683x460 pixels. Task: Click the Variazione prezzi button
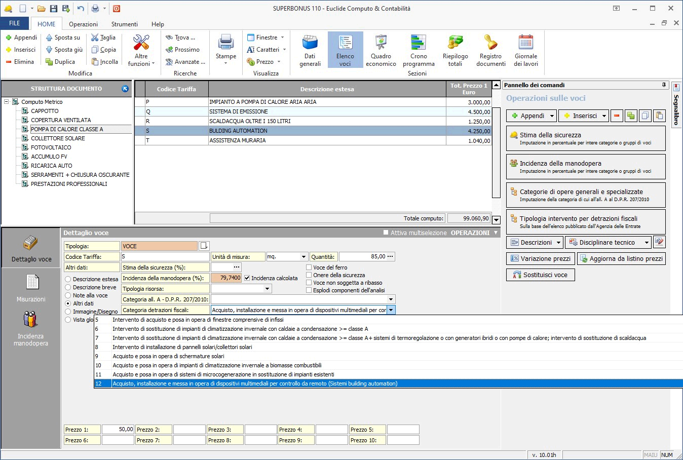coord(541,259)
